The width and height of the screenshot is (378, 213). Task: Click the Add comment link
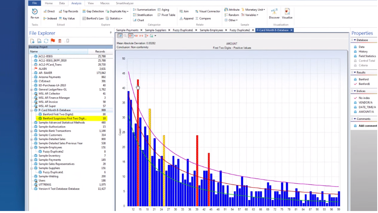tap(367, 126)
